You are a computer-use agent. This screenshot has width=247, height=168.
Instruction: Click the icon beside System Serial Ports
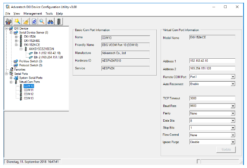click(16, 78)
